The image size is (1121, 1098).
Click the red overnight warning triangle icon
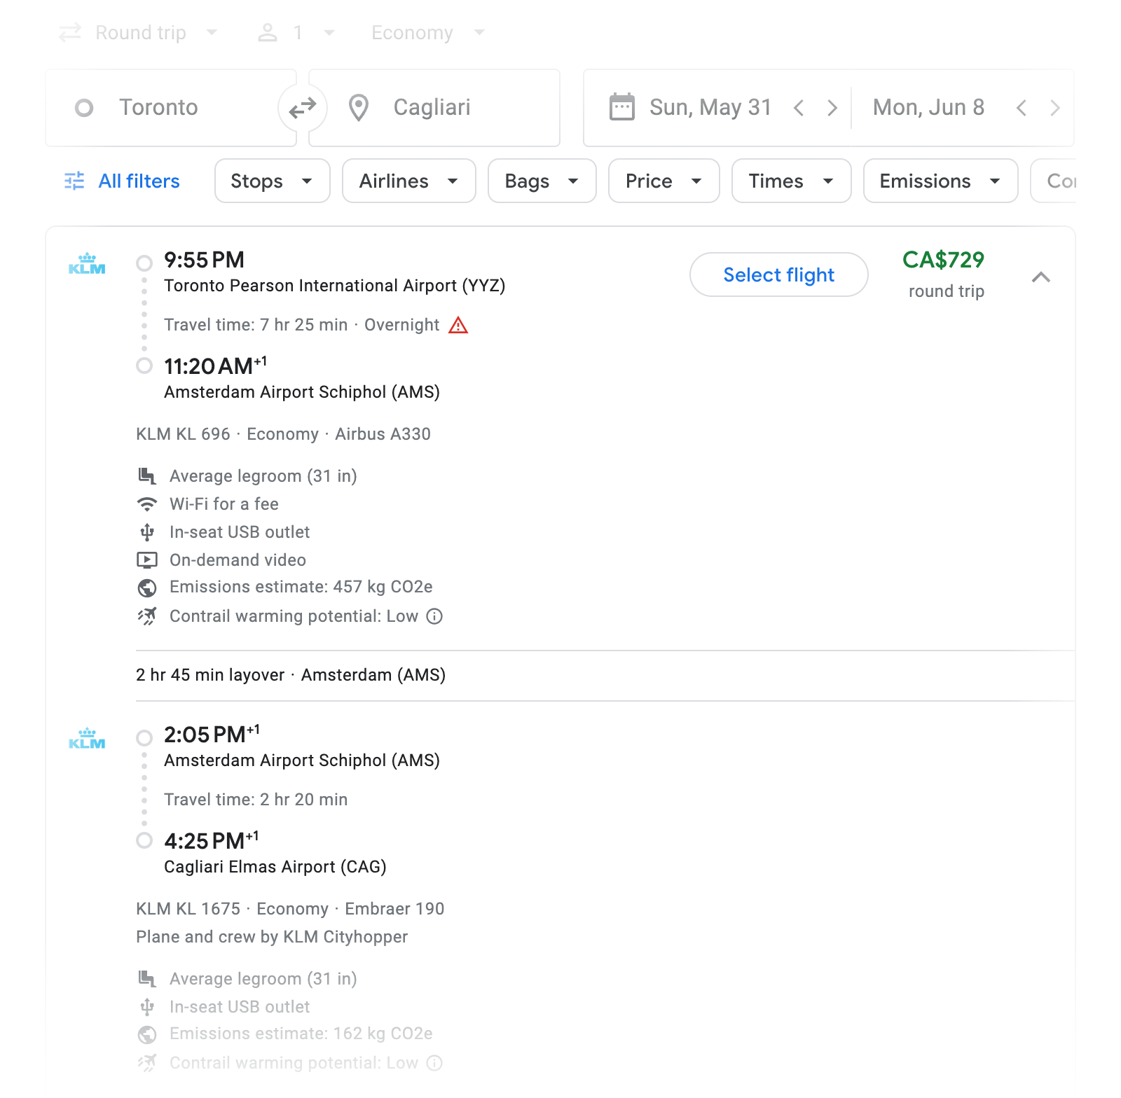pos(458,326)
